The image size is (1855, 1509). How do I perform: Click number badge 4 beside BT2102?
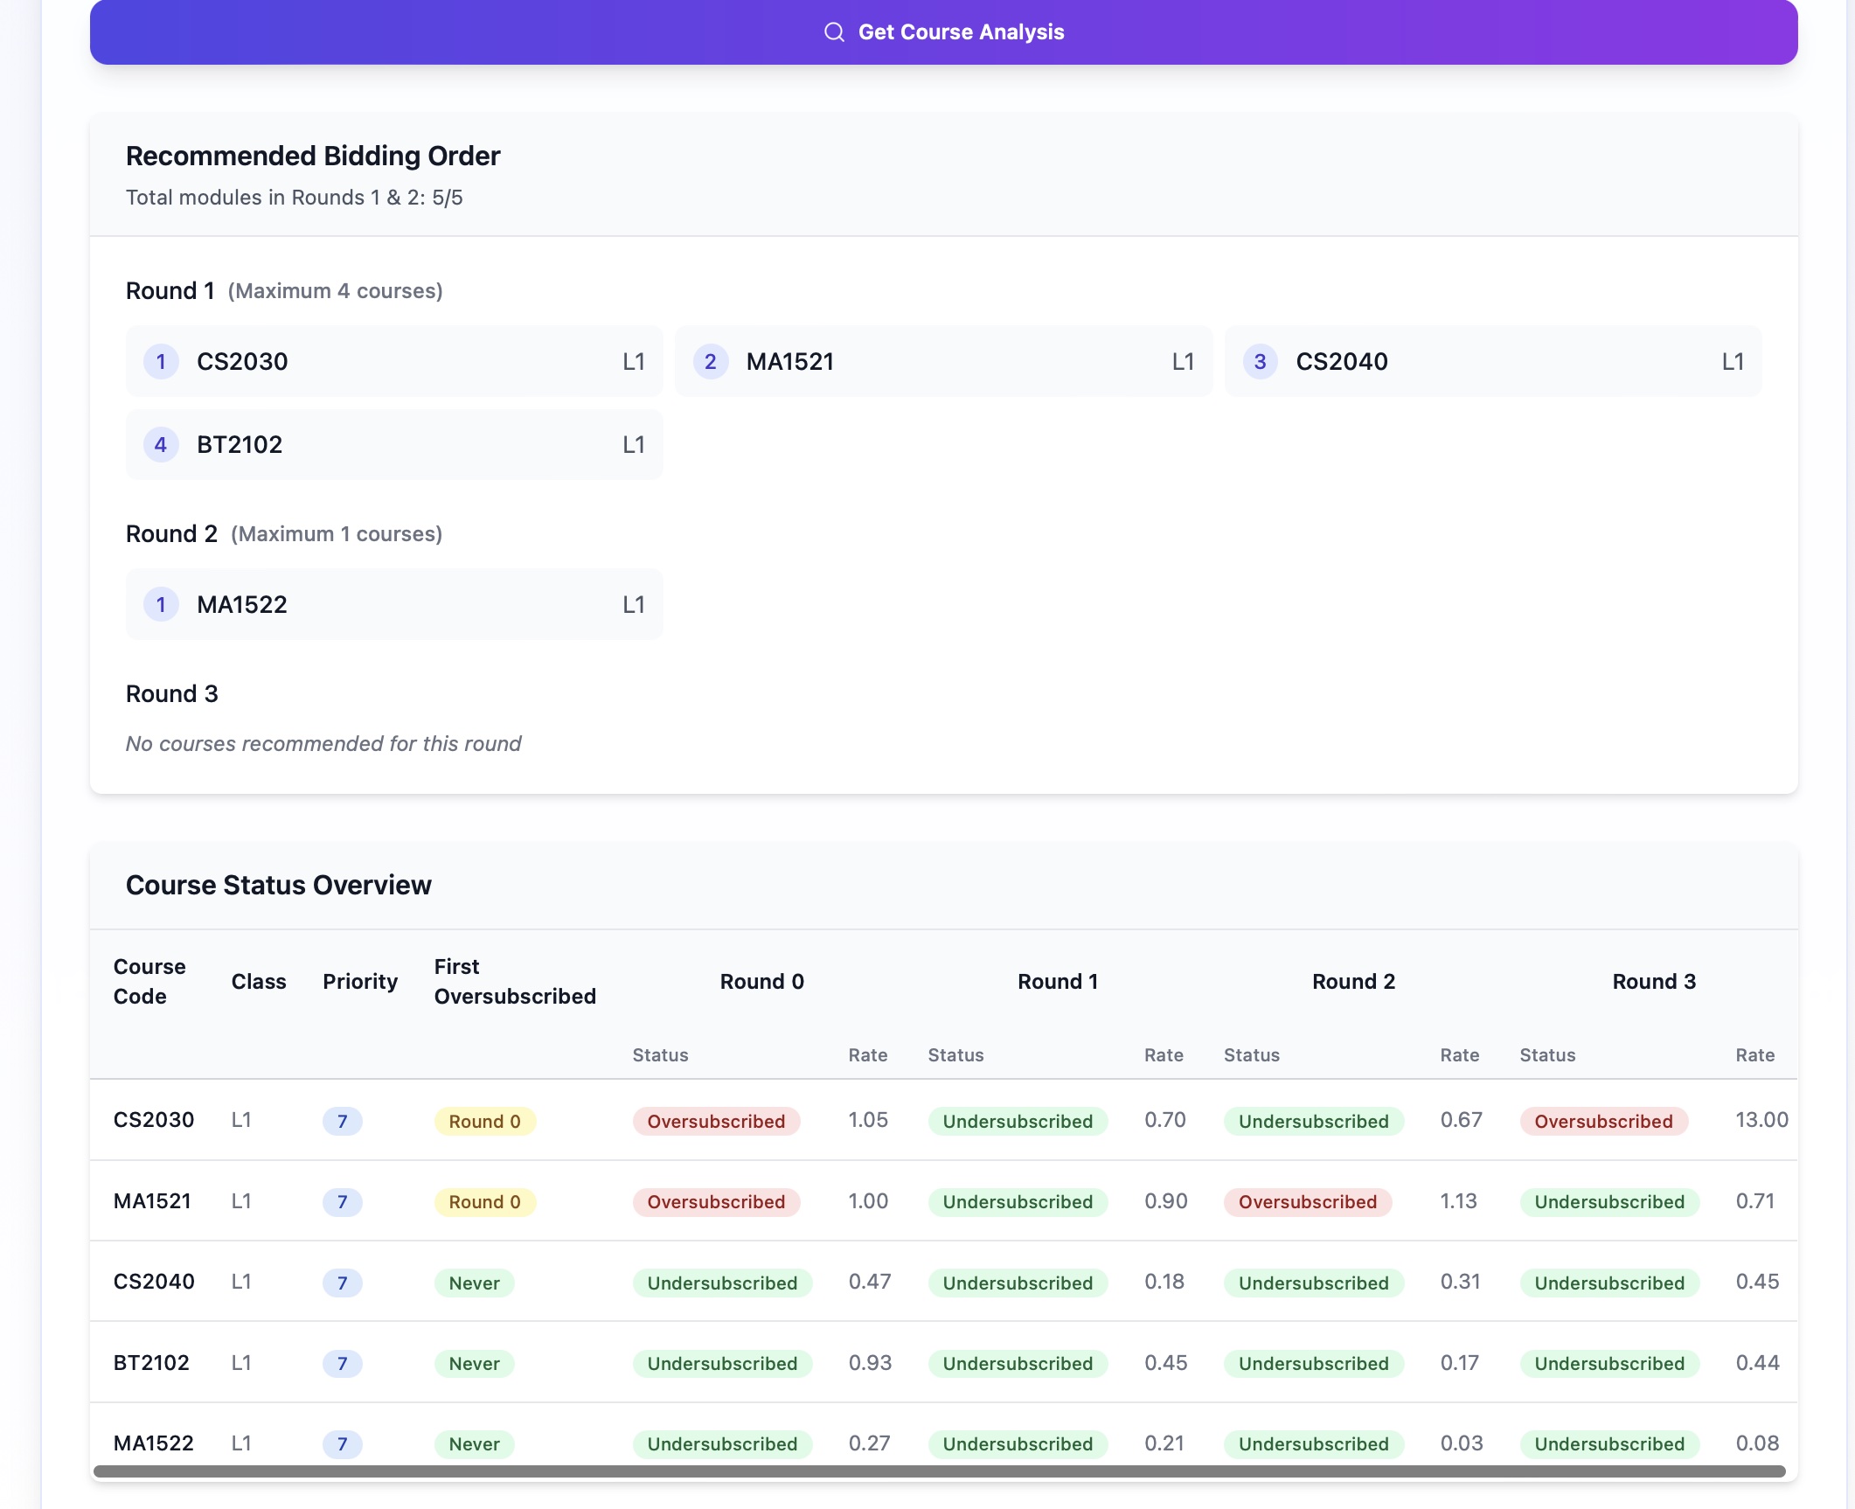(x=161, y=444)
